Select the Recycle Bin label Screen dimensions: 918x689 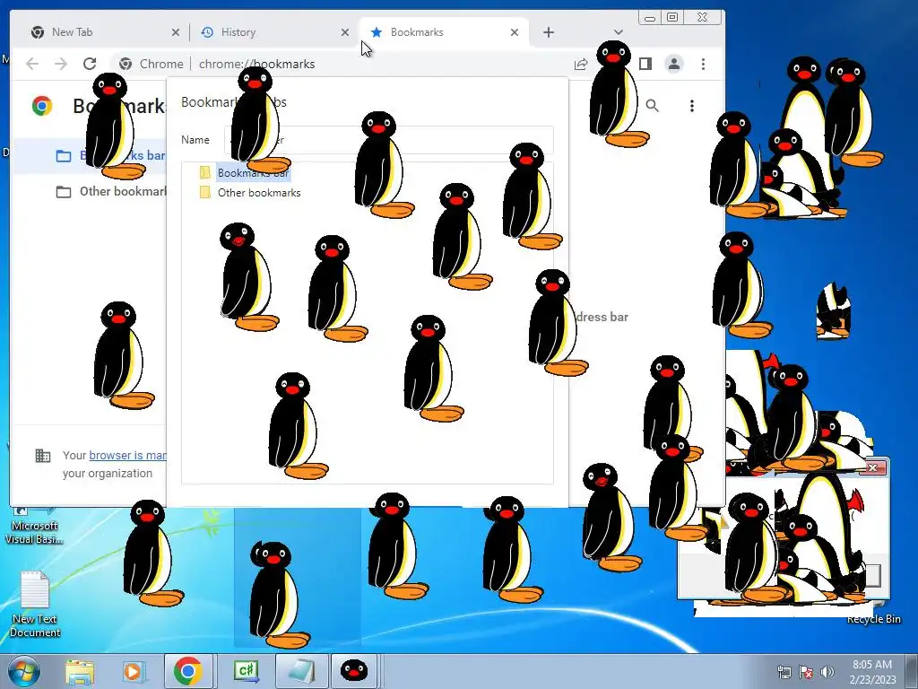(x=874, y=619)
